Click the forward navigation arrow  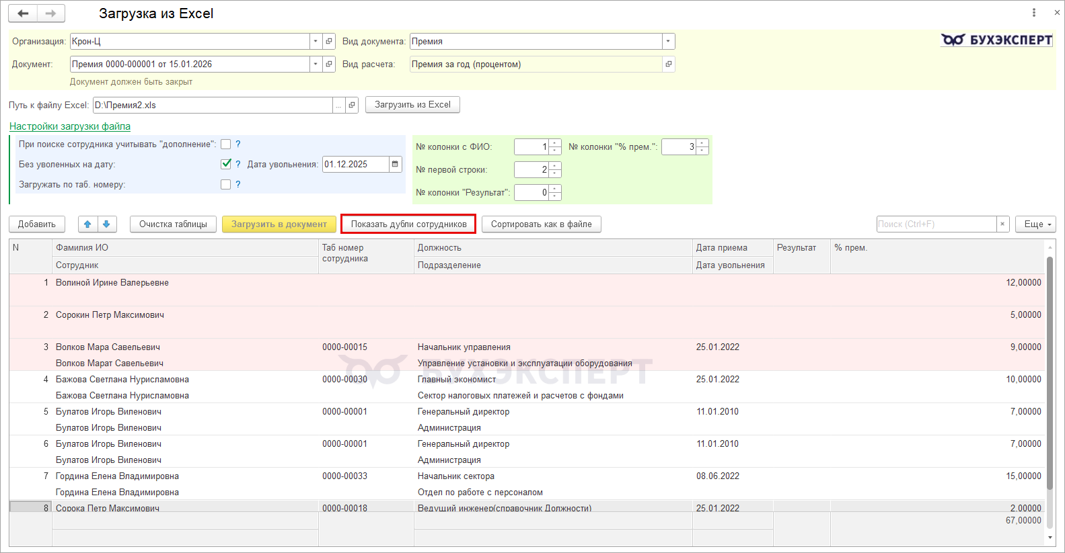[x=50, y=13]
